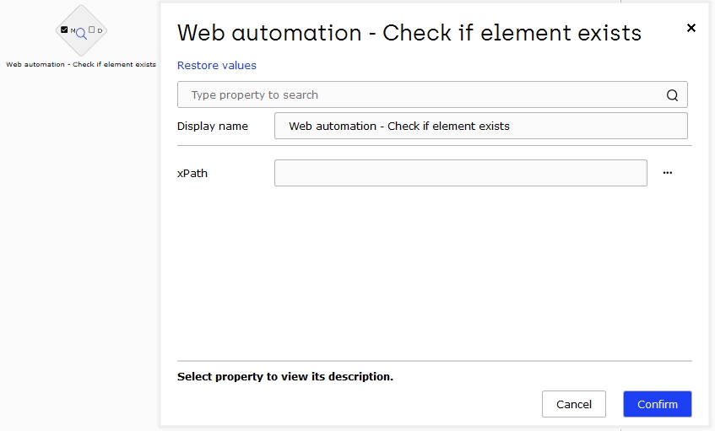Click the dialog title heading text
Image resolution: width=715 pixels, height=431 pixels.
[x=409, y=33]
